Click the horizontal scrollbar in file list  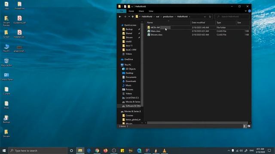point(197,123)
